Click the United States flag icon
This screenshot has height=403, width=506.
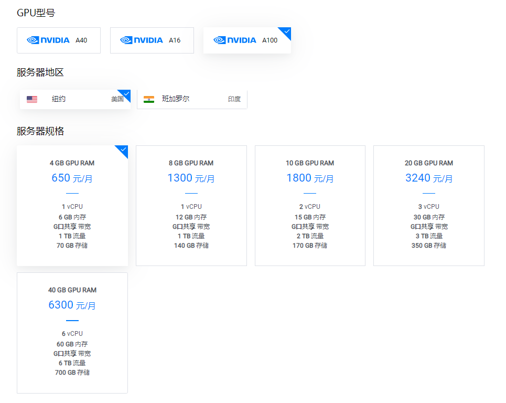(32, 99)
